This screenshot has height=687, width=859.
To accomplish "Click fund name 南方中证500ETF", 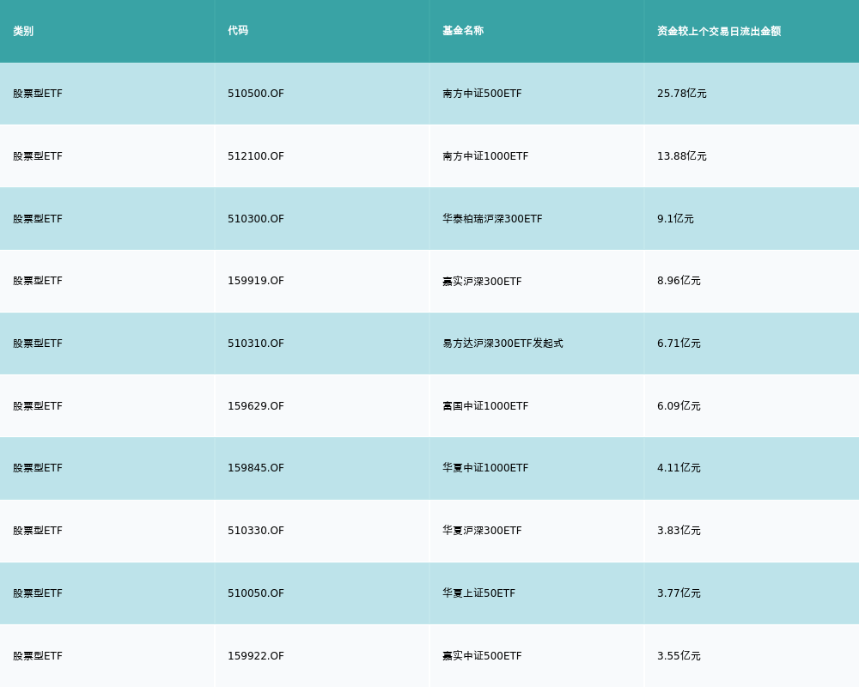I will click(x=482, y=94).
